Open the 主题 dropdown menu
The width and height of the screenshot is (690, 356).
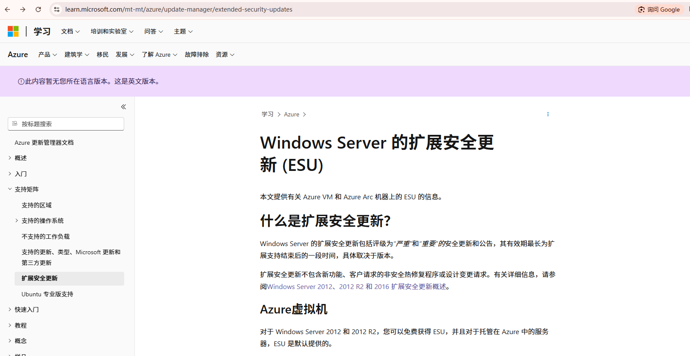[x=183, y=31]
